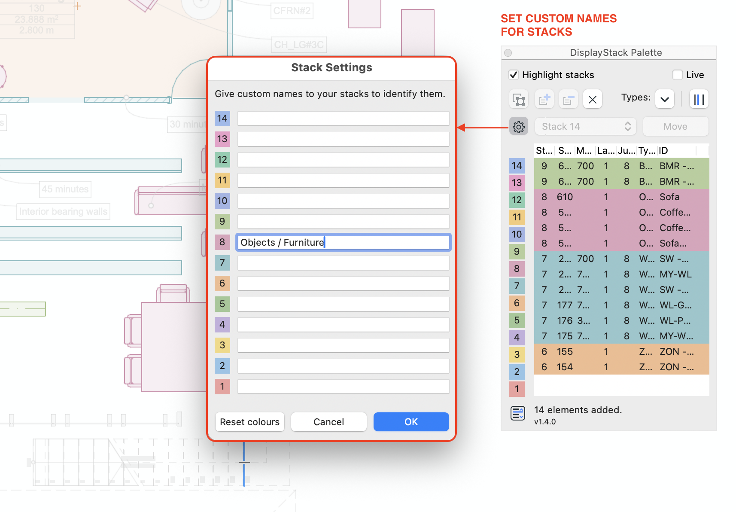Click the Ju... column header
The height and width of the screenshot is (512, 736).
pos(627,151)
